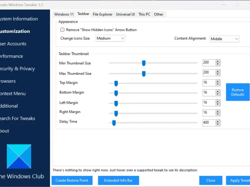
Task: Decrease Top Margin with down arrow
Action: (x=217, y=84)
